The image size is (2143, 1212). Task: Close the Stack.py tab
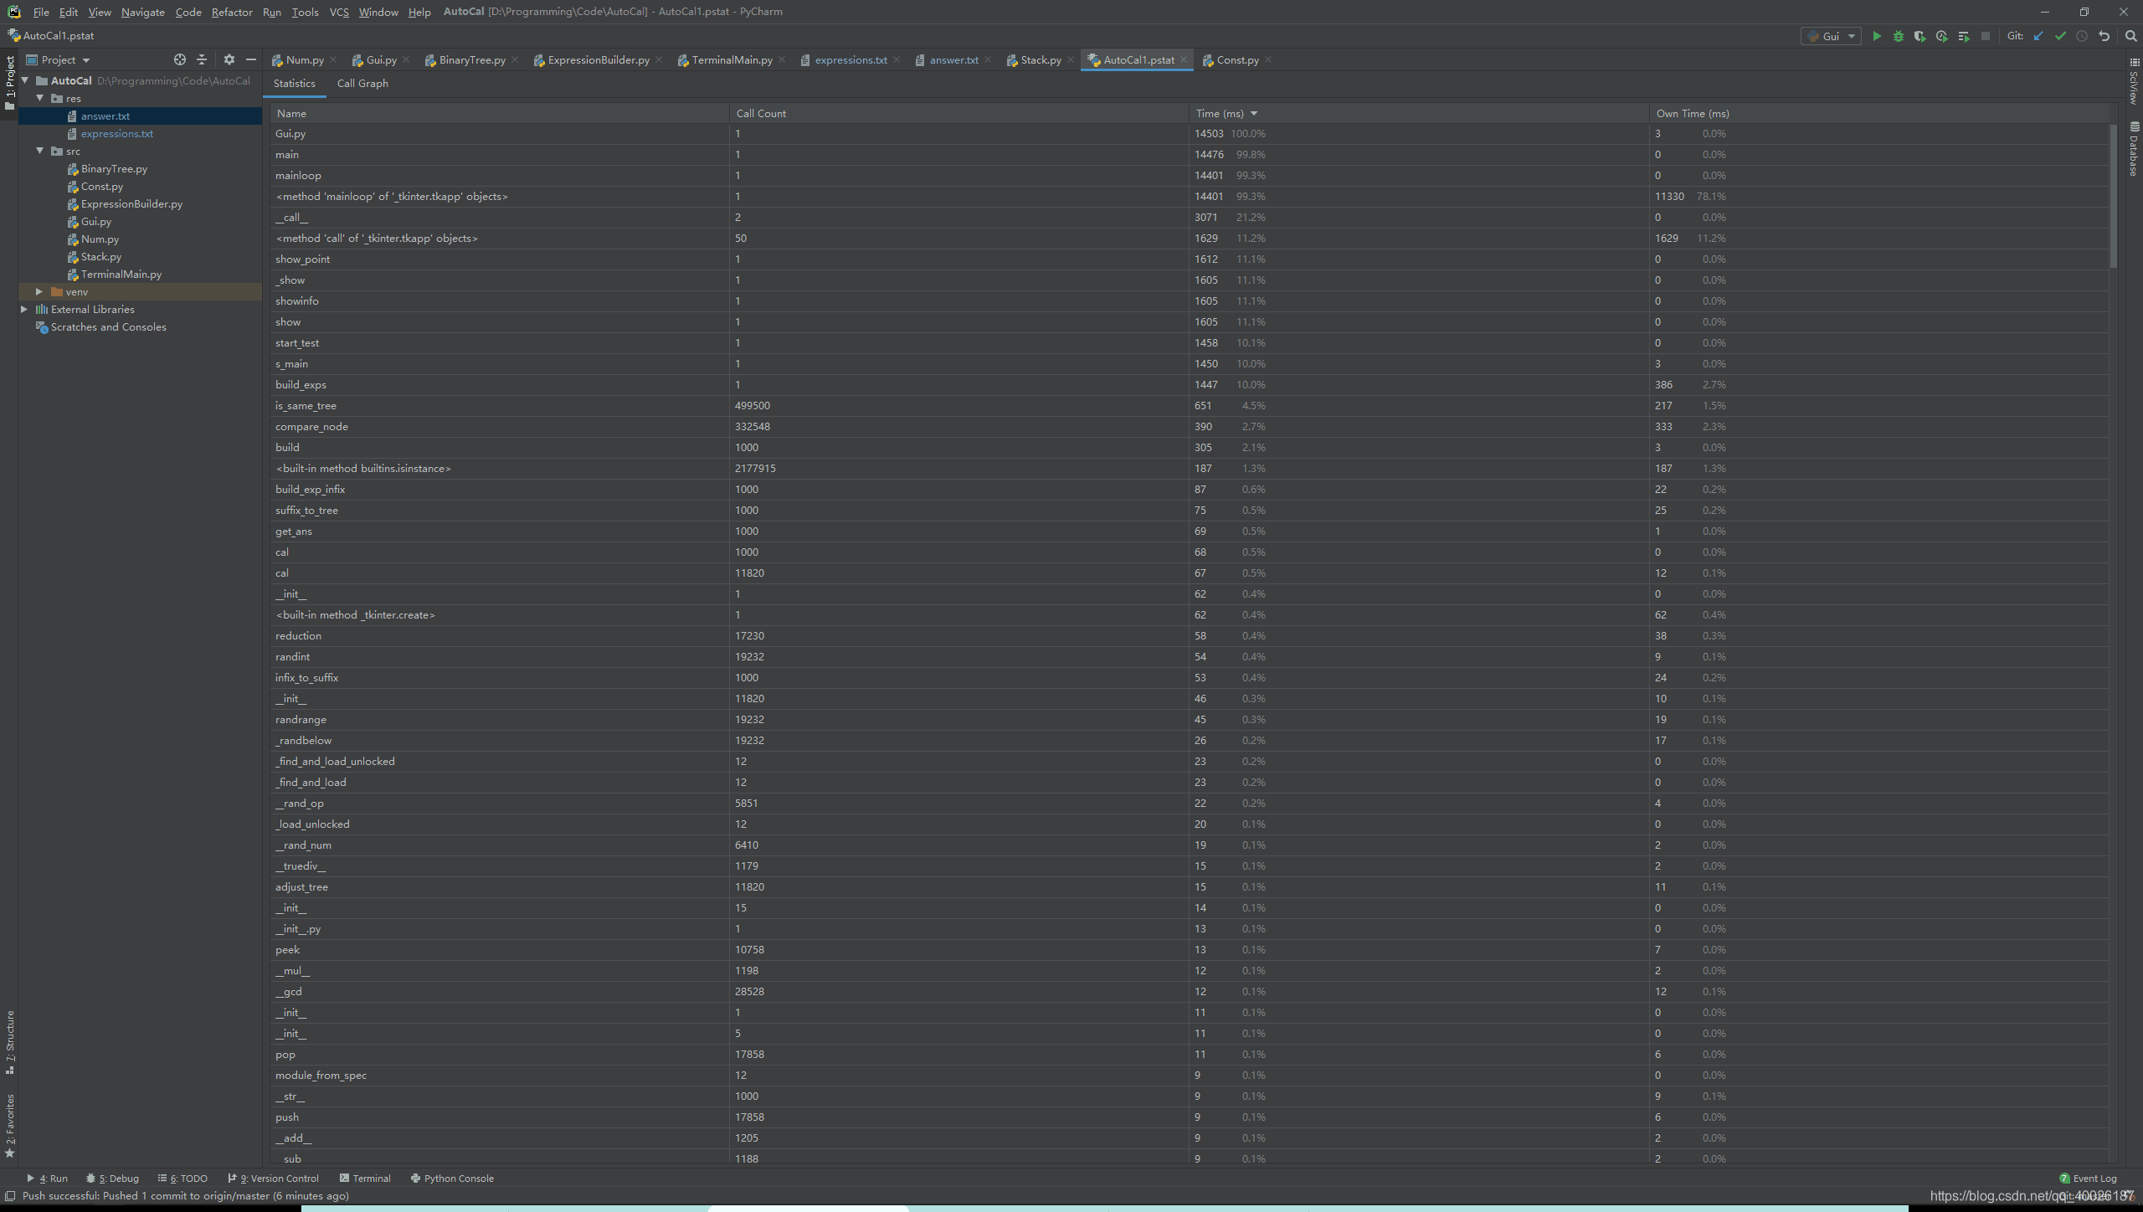pos(1071,59)
